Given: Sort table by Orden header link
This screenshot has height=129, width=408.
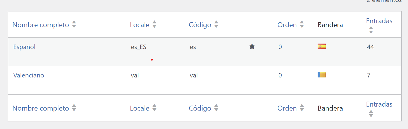Looking at the screenshot, I should tap(287, 25).
